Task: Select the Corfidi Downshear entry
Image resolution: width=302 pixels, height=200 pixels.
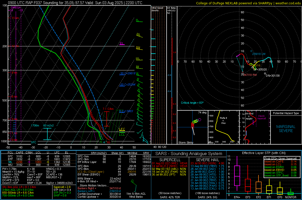Action: pyautogui.click(x=99, y=194)
